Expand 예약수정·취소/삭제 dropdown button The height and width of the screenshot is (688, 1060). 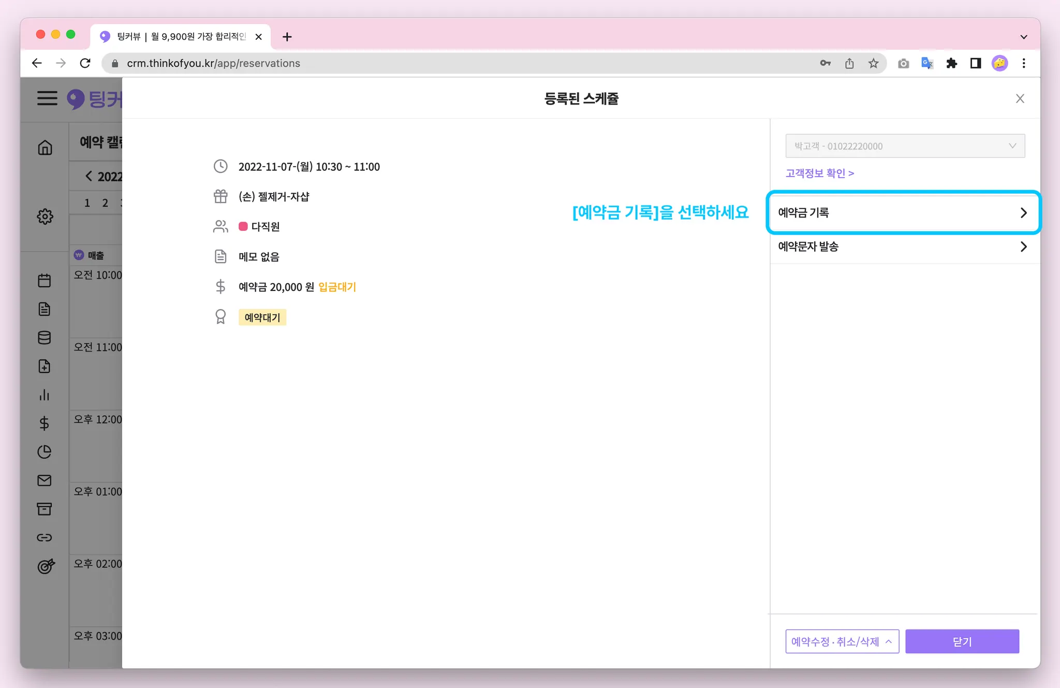click(842, 641)
